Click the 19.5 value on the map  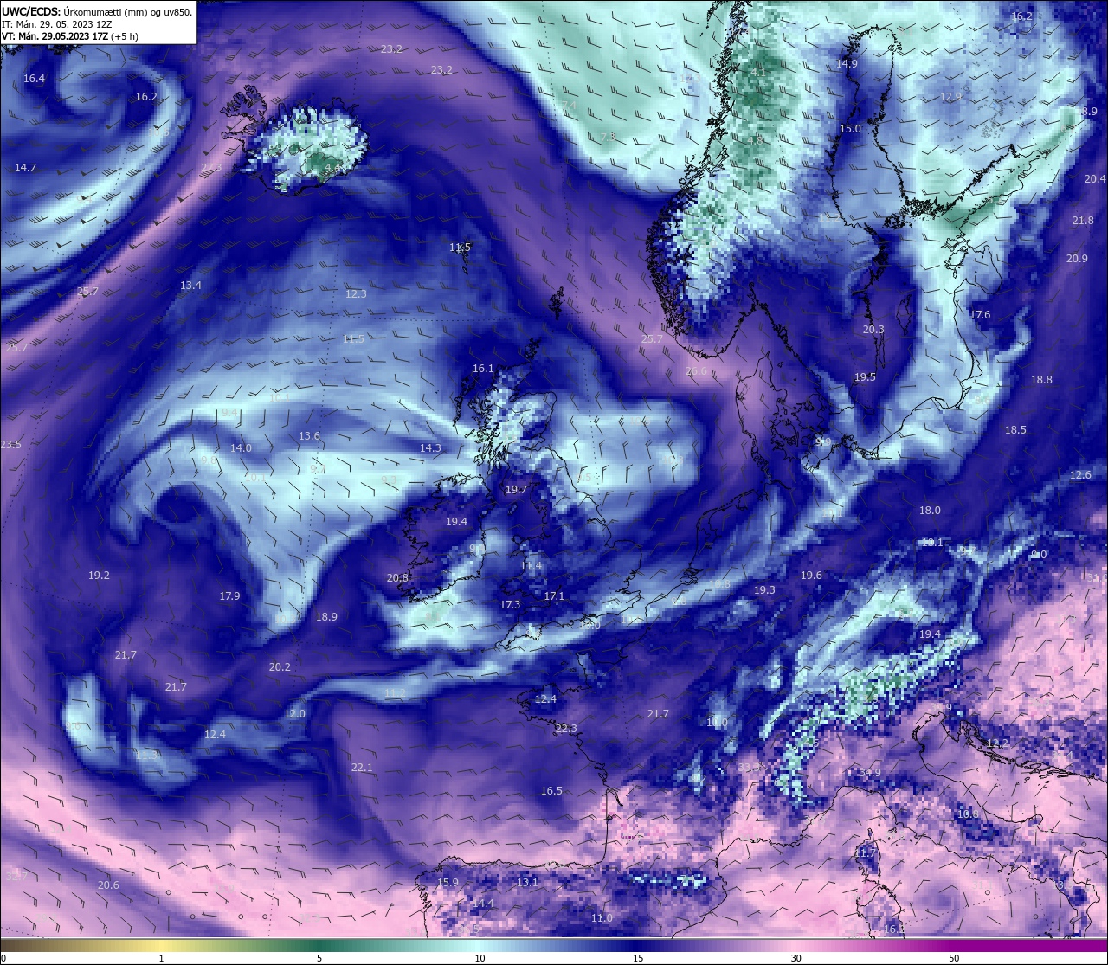pyautogui.click(x=865, y=377)
